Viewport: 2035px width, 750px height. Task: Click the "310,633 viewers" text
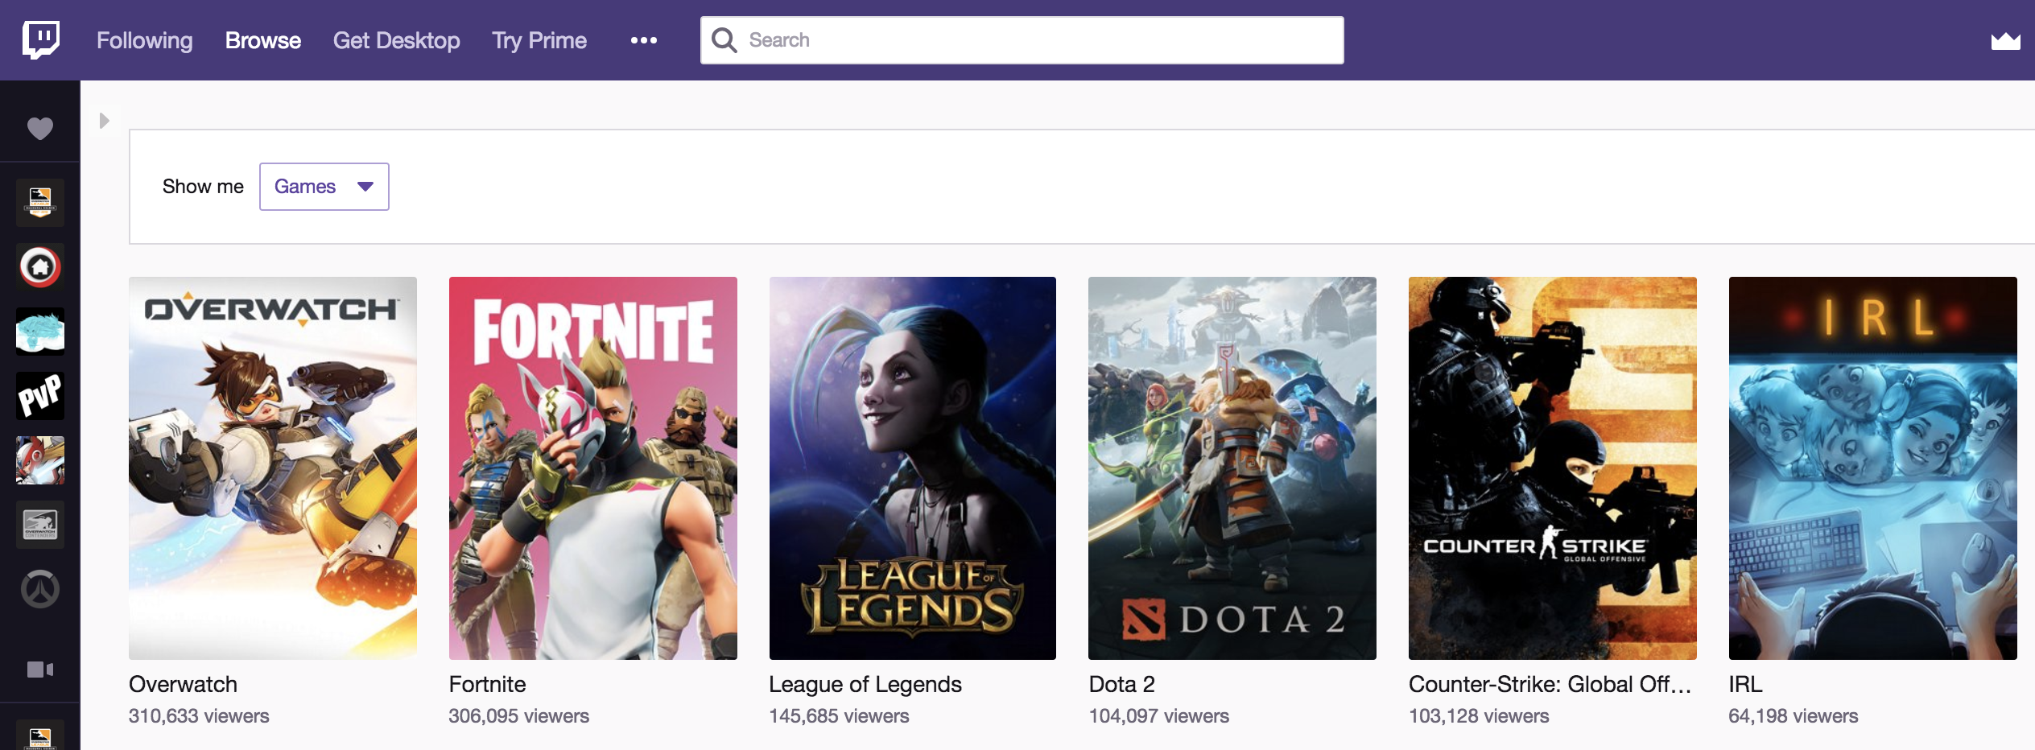click(x=199, y=716)
